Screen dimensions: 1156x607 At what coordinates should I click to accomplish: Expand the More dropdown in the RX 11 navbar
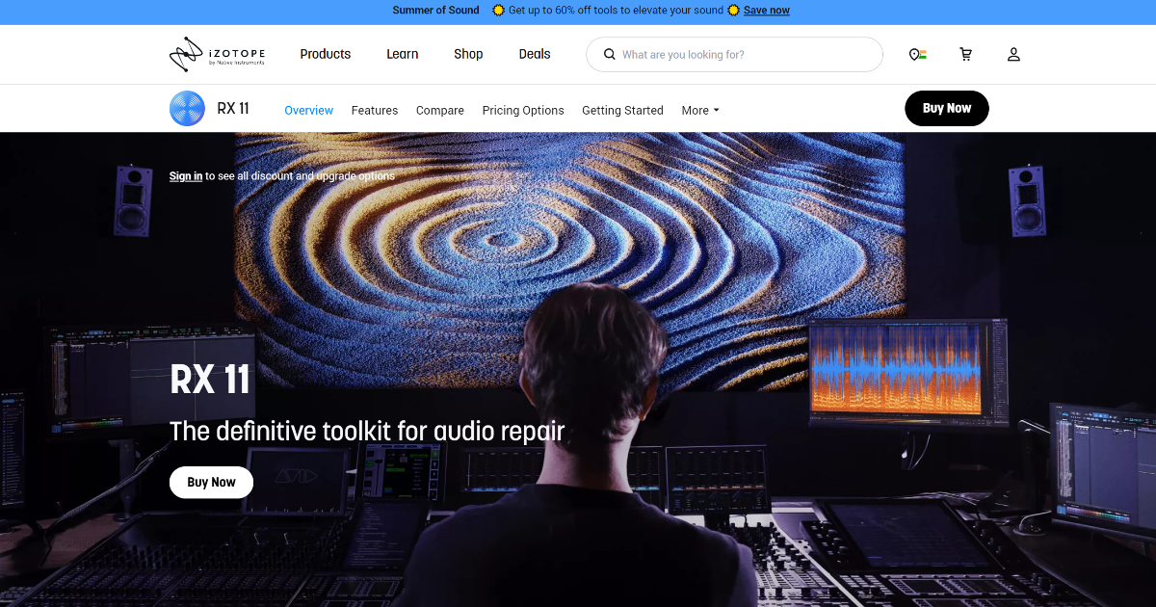(x=700, y=110)
